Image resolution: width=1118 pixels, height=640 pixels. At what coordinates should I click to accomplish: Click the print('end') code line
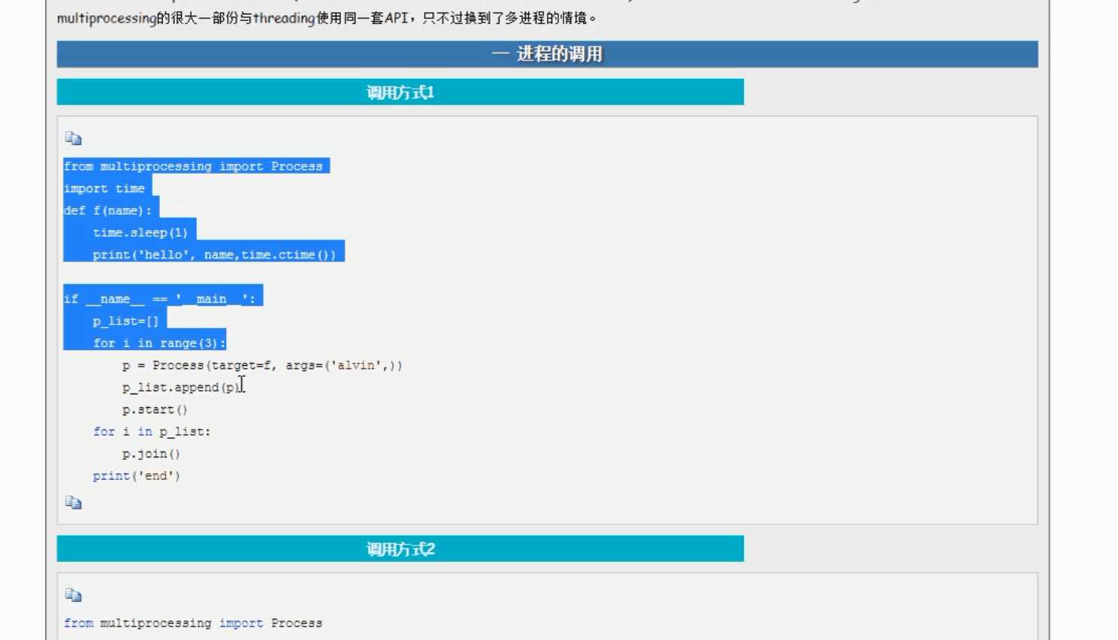[x=137, y=476]
